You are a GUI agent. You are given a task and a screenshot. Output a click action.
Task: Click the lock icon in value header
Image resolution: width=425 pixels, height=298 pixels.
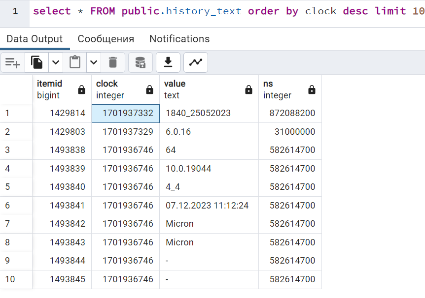pos(248,89)
